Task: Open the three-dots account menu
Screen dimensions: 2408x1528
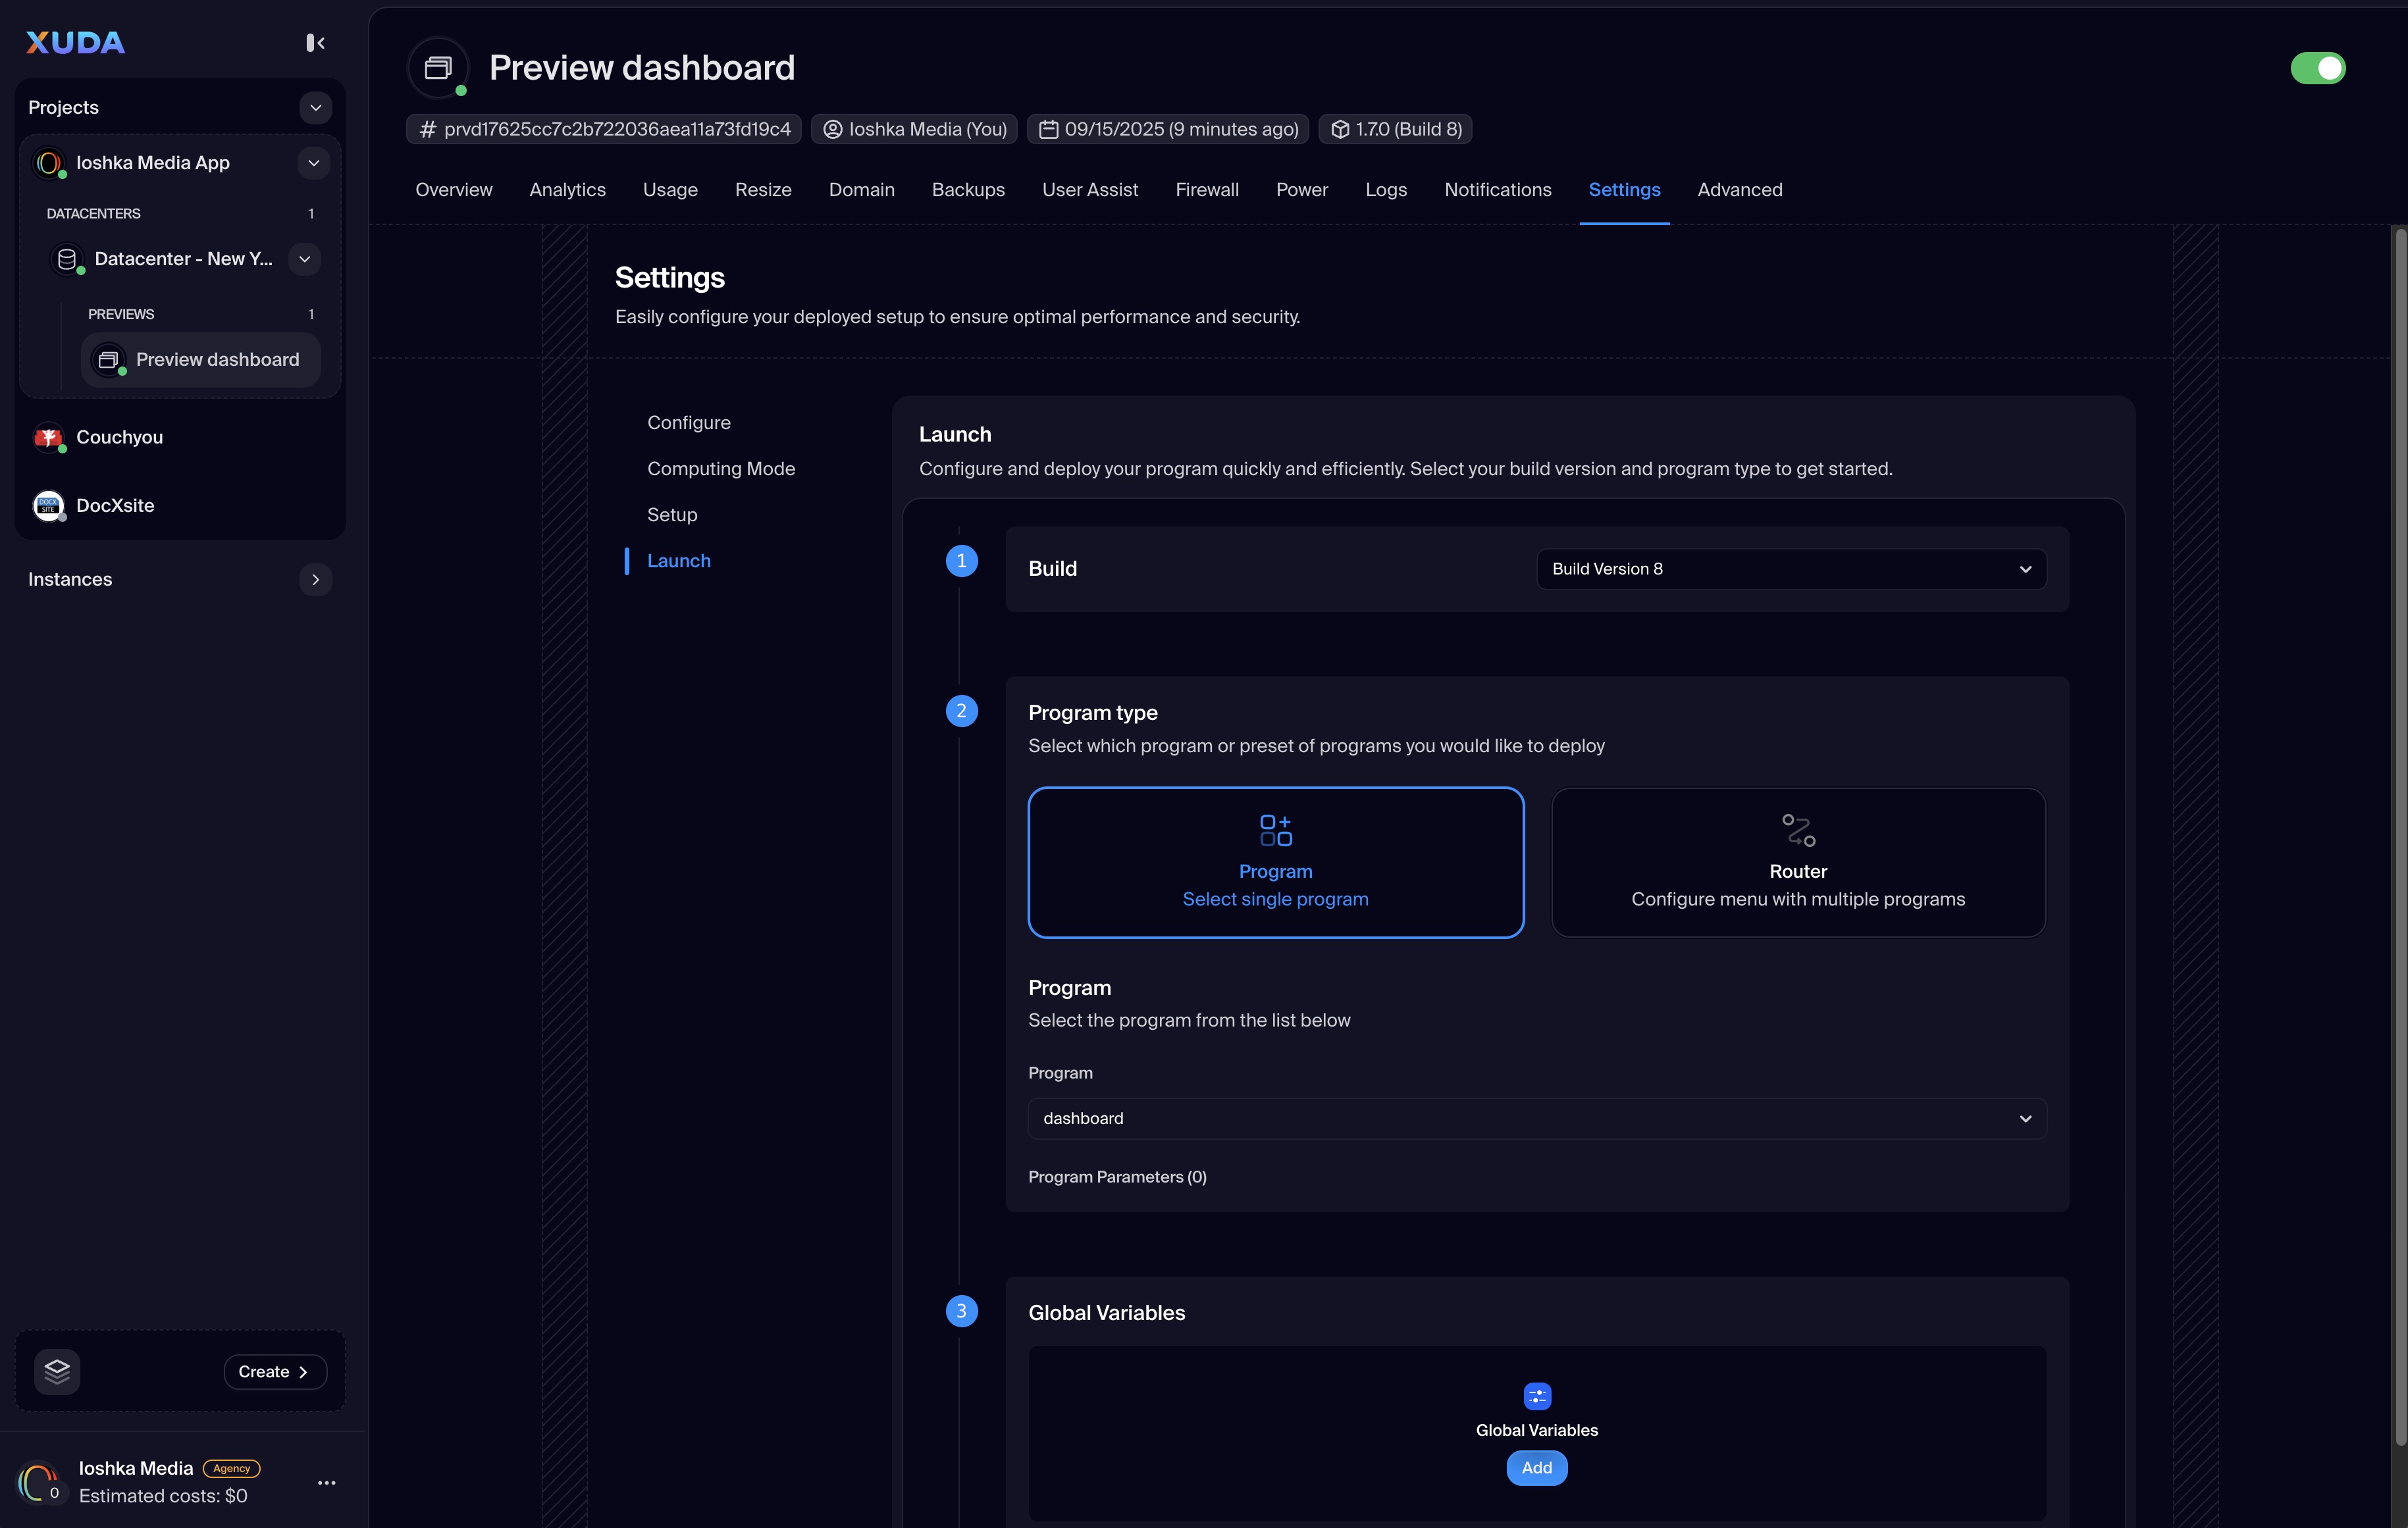Action: (326, 1482)
